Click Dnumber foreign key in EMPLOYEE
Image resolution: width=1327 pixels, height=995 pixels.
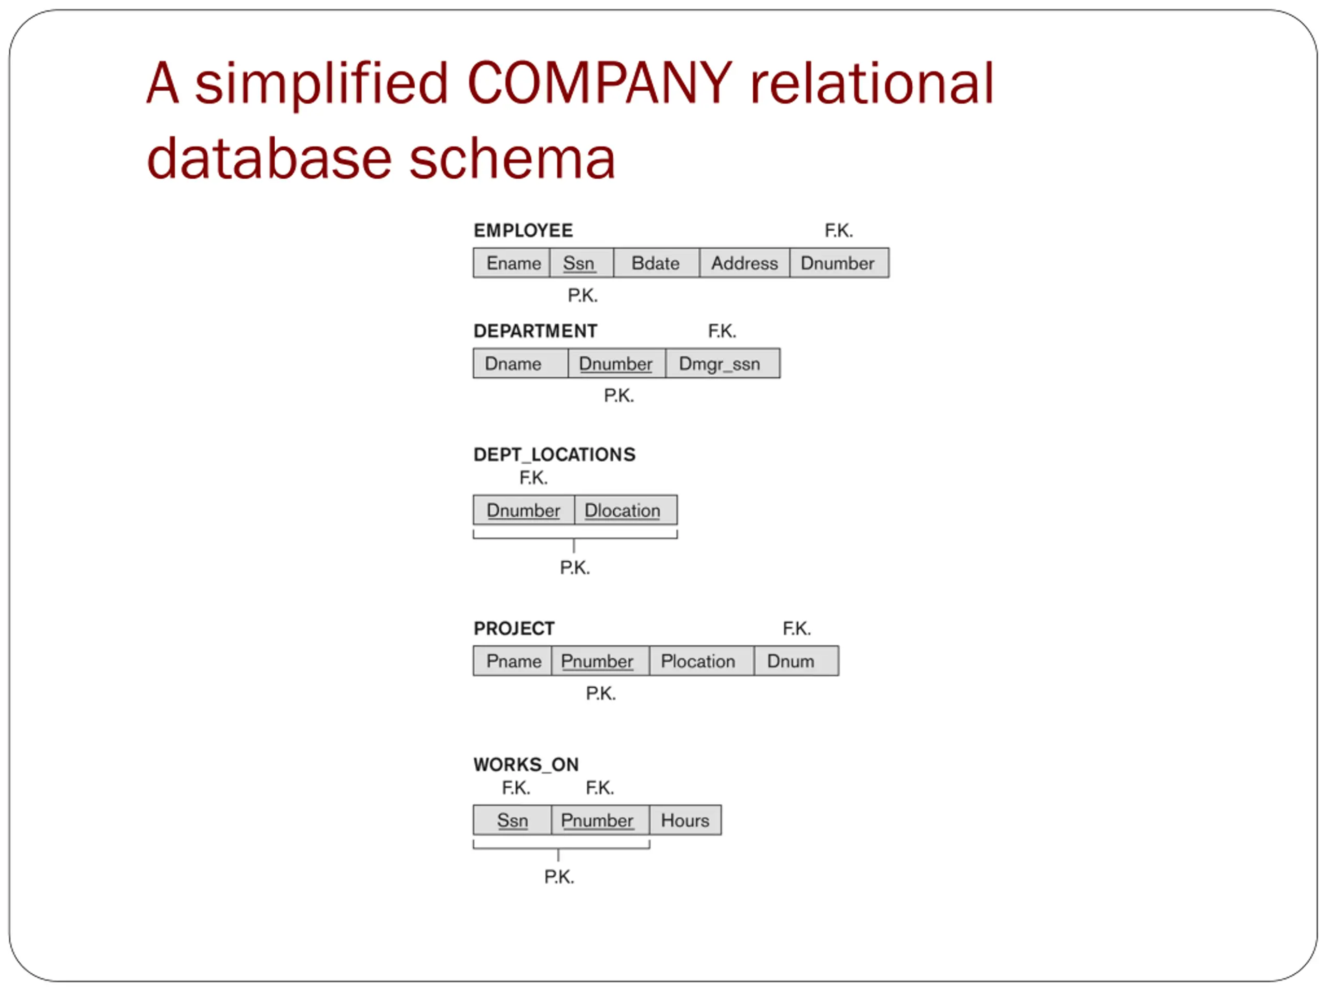click(840, 263)
